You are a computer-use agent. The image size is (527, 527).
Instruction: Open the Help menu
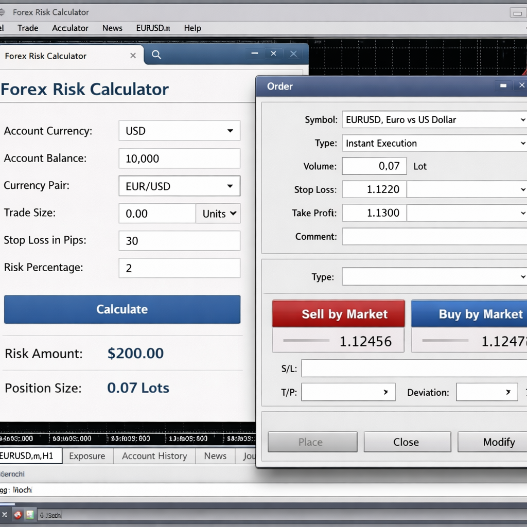coord(192,28)
